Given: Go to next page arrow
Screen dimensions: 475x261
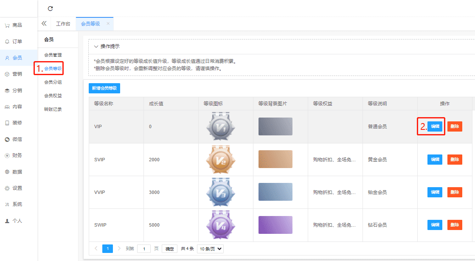Looking at the screenshot, I should 119,249.
